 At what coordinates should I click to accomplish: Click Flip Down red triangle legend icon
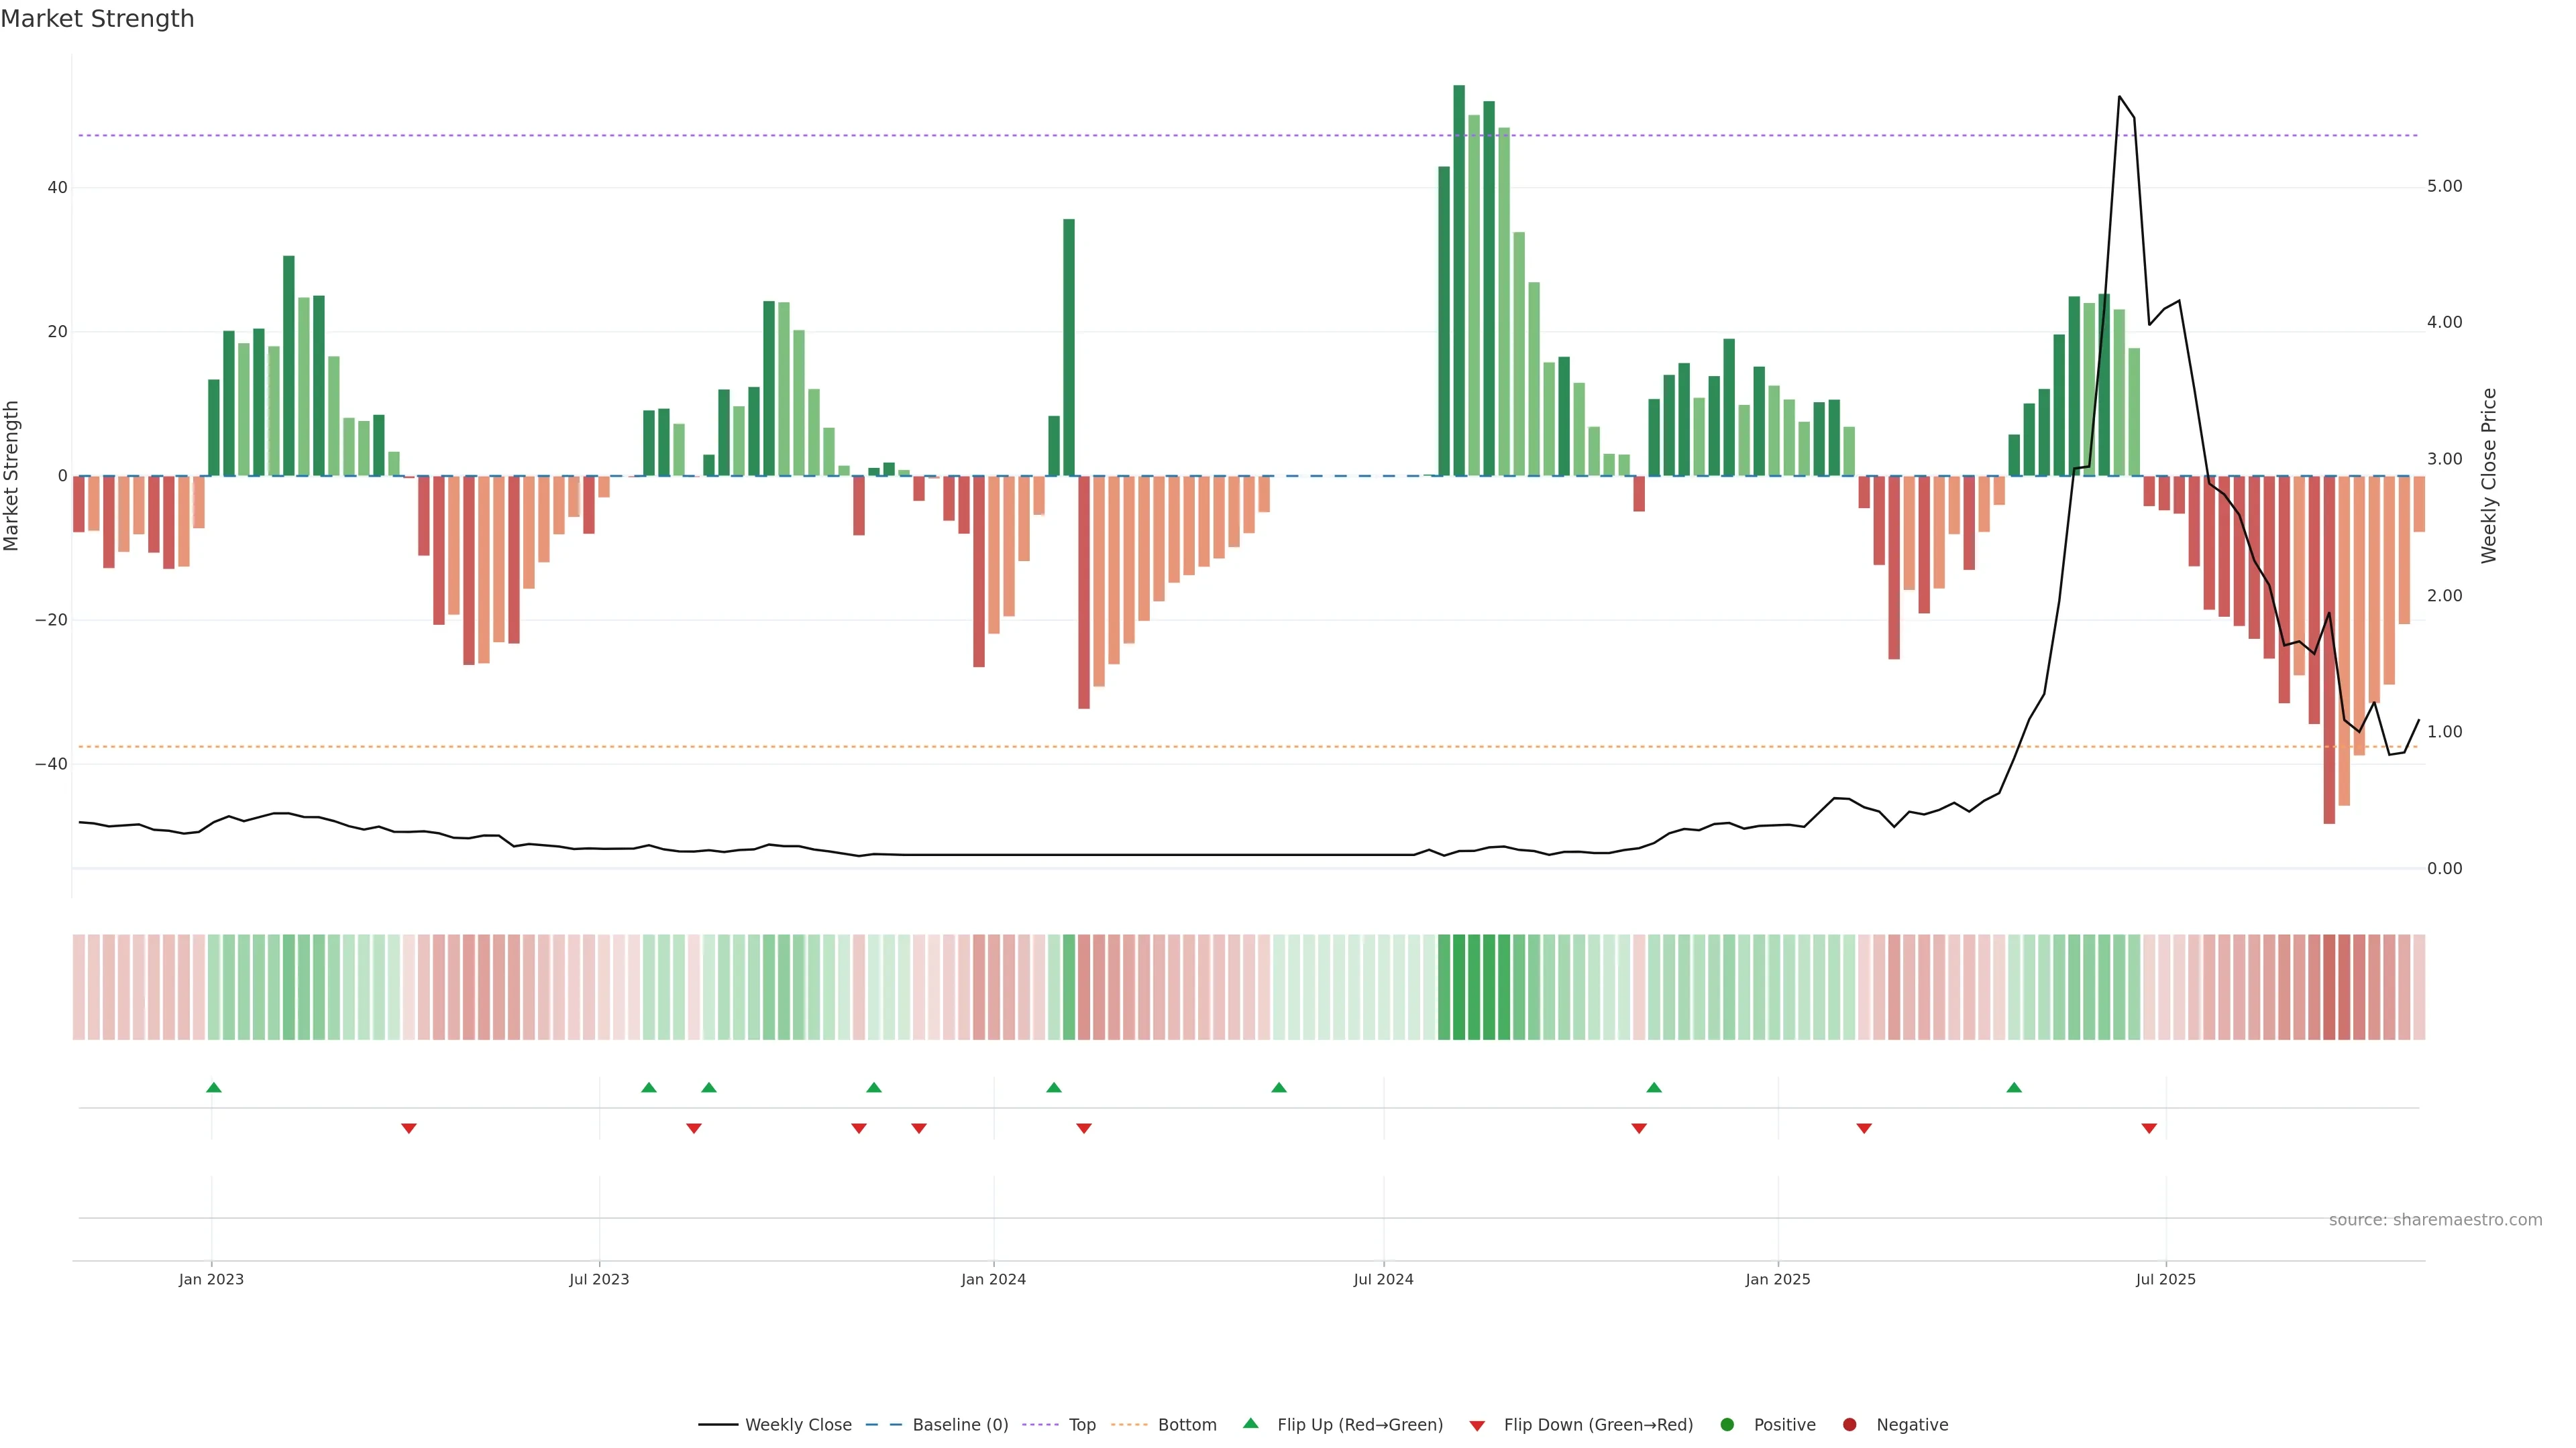coord(1477,1425)
